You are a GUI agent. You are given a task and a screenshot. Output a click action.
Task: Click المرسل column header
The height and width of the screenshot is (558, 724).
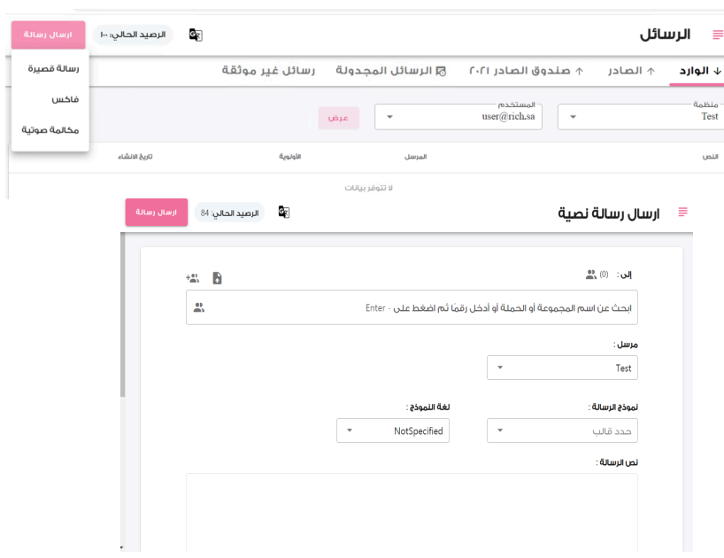click(x=416, y=157)
